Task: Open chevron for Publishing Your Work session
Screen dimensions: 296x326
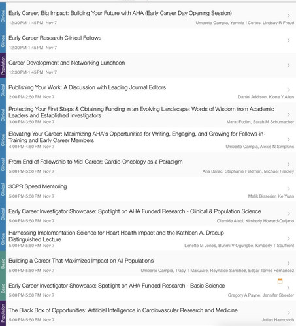Action: click(288, 90)
